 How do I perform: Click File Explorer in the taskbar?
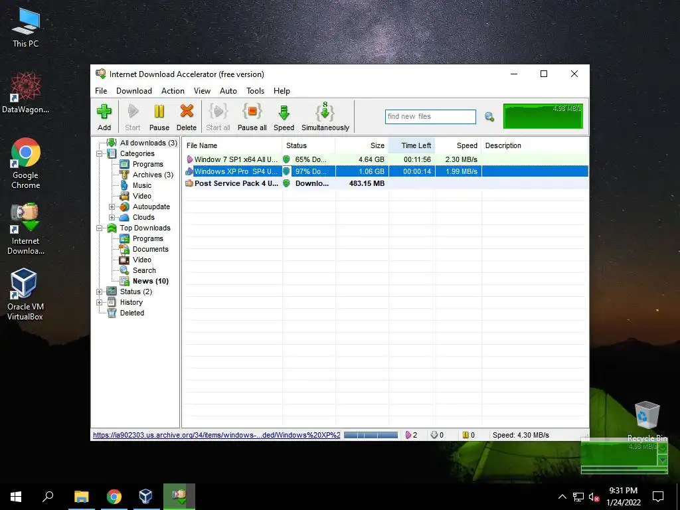82,497
